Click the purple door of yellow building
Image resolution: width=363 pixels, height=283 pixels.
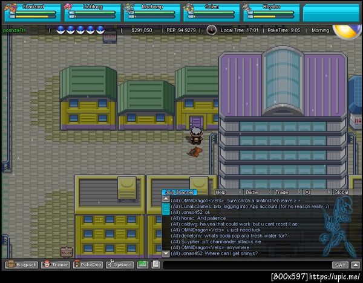[196, 122]
